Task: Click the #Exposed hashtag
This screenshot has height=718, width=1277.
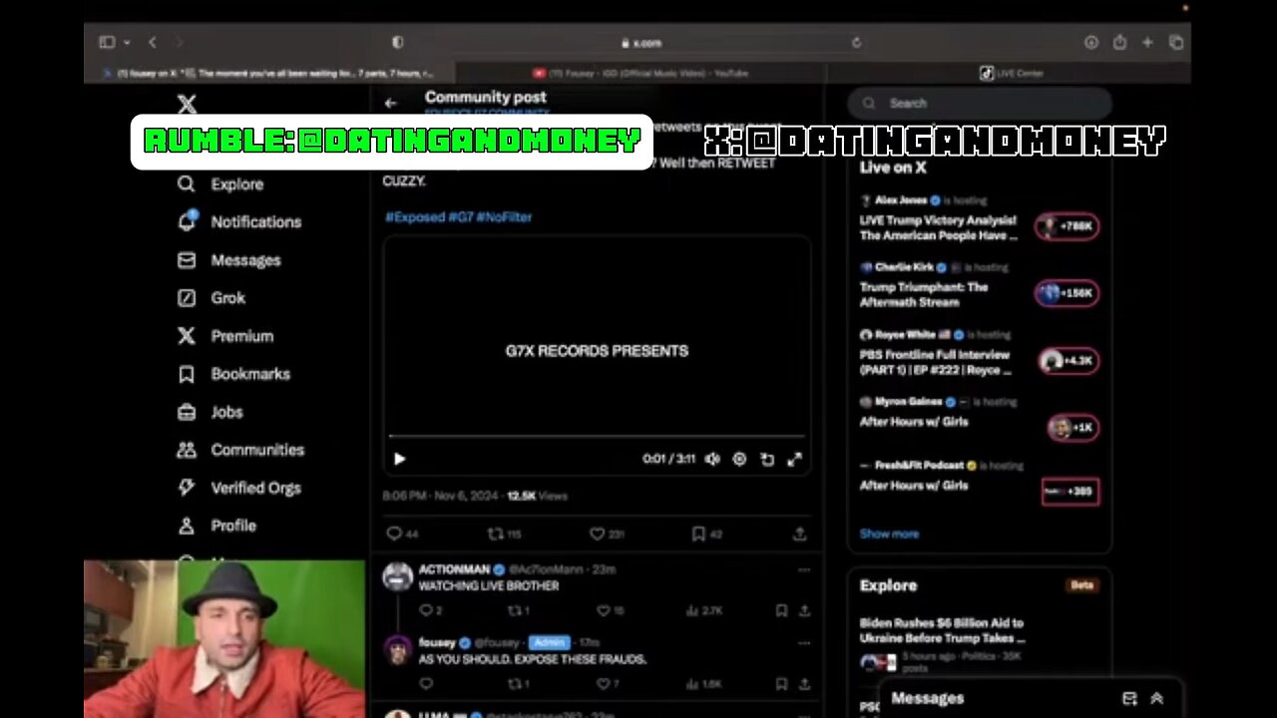Action: click(x=415, y=216)
